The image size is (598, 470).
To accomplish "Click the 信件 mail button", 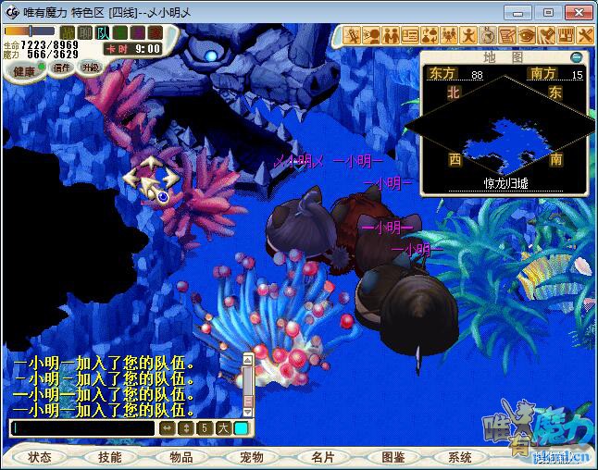I will click(x=62, y=68).
